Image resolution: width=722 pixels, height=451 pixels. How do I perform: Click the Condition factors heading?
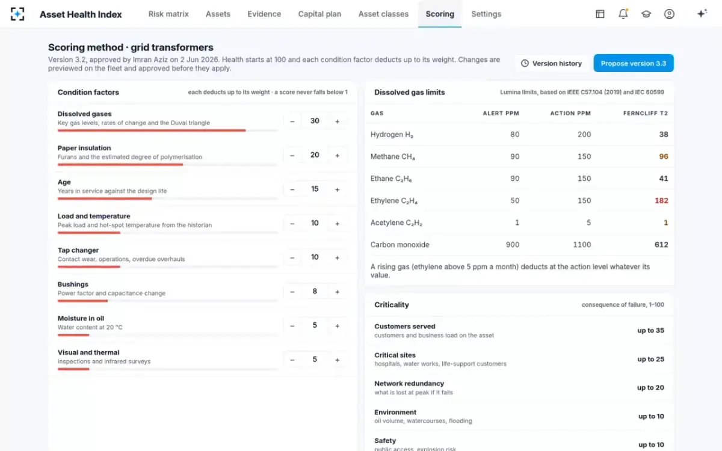(88, 93)
